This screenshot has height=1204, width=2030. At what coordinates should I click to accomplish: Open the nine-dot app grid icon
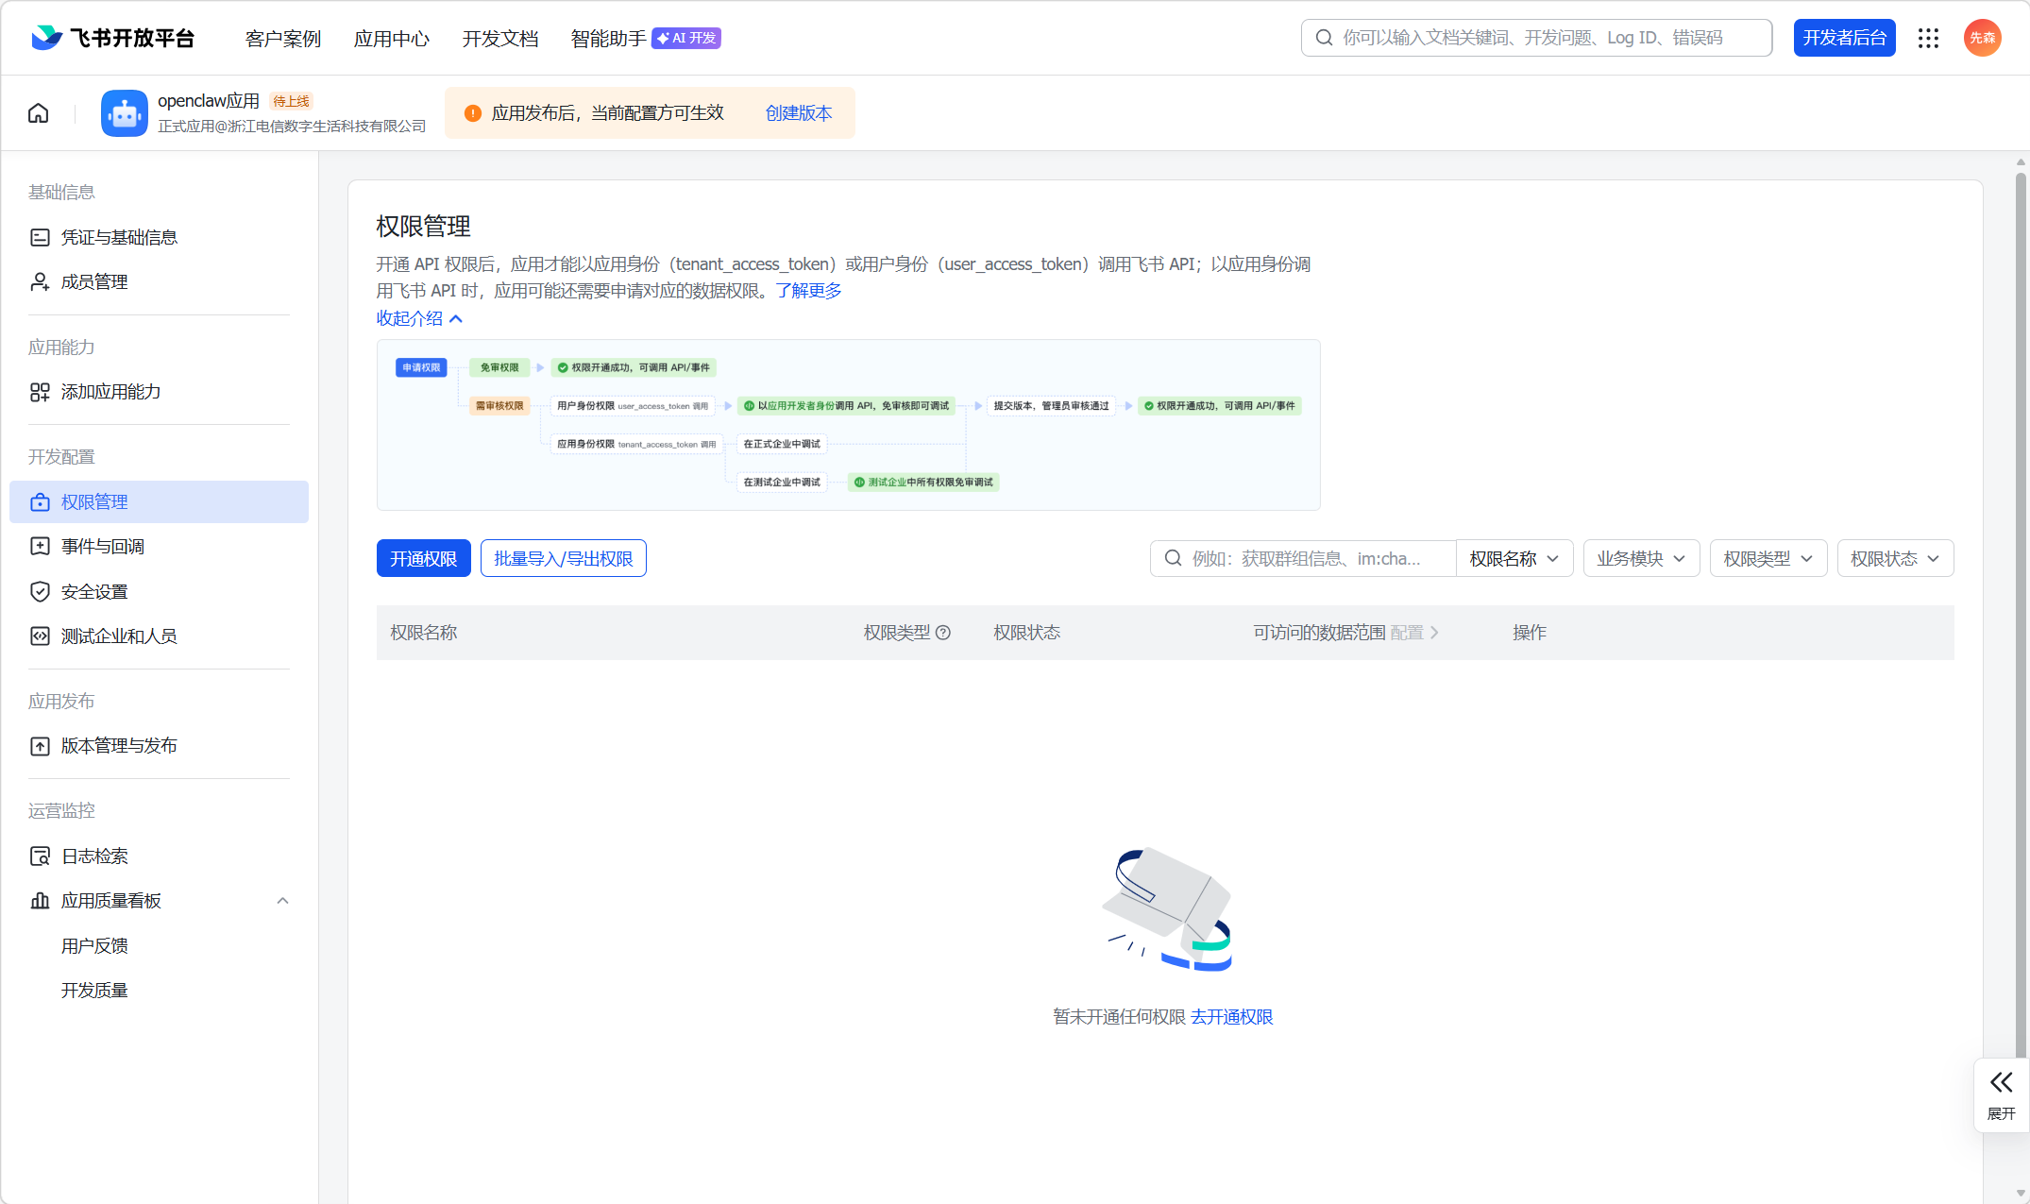point(1928,38)
